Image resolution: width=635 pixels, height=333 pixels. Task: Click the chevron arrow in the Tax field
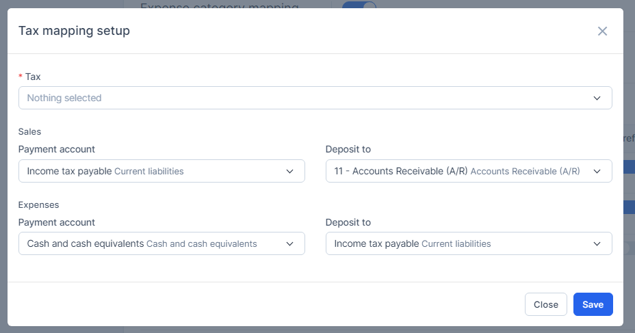pyautogui.click(x=597, y=98)
